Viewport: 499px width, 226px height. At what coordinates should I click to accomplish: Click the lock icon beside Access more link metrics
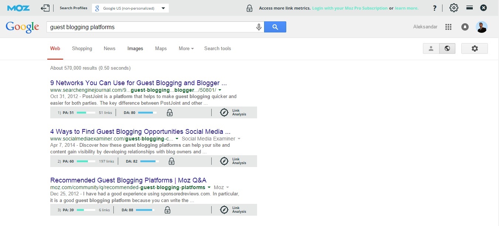(x=250, y=8)
